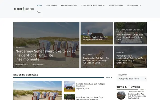Click TIPPS UND HINWEISE category label
160x100 pixels.
point(136,91)
